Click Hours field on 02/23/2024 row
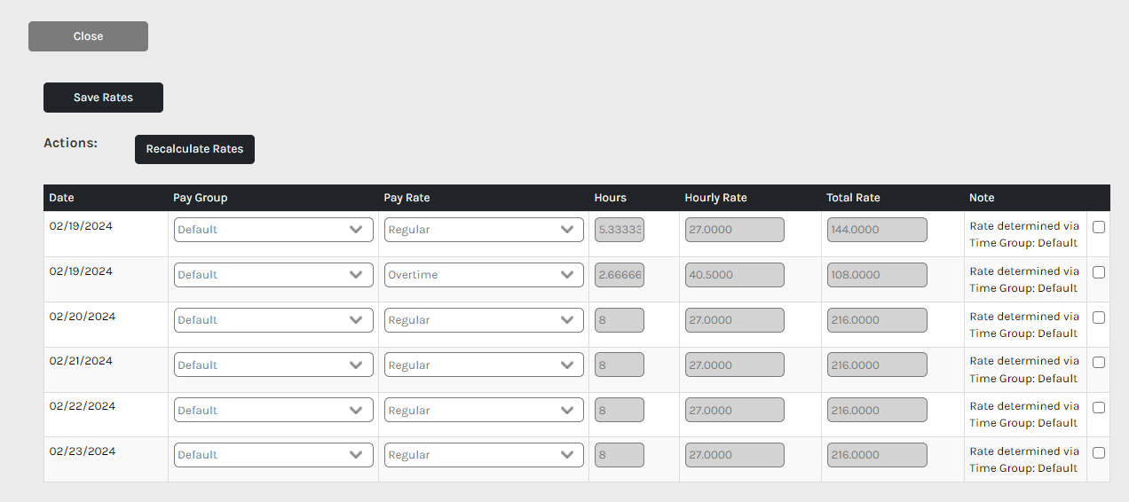1129x502 pixels. (x=620, y=455)
